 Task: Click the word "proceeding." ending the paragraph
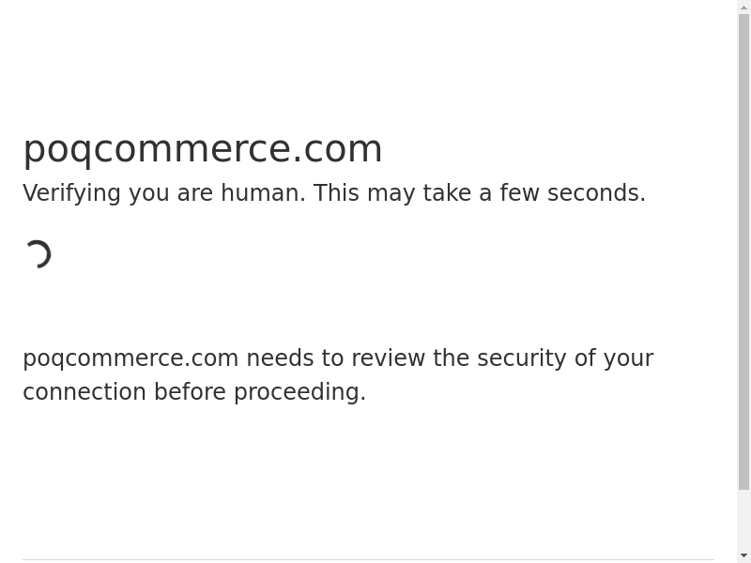[x=299, y=392]
